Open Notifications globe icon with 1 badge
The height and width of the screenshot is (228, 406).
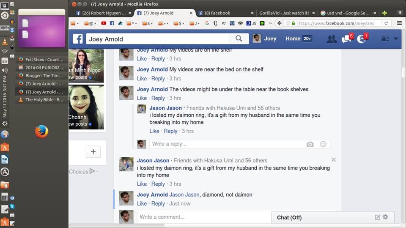pos(362,38)
